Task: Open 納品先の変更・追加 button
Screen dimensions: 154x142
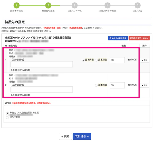Action: (139, 38)
